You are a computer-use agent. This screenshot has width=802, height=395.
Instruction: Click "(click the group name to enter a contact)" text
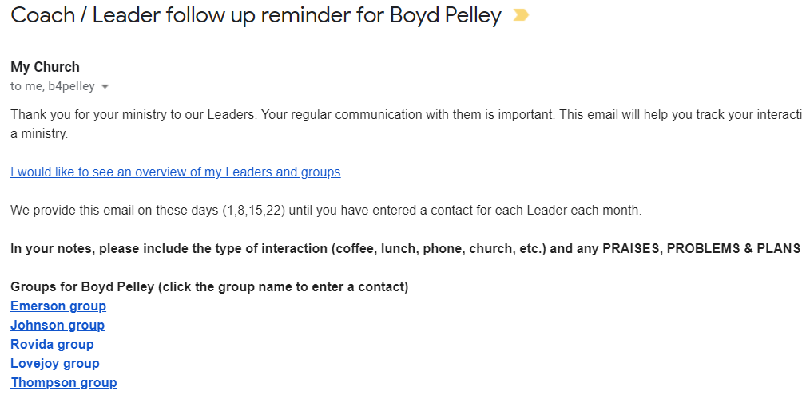[283, 287]
